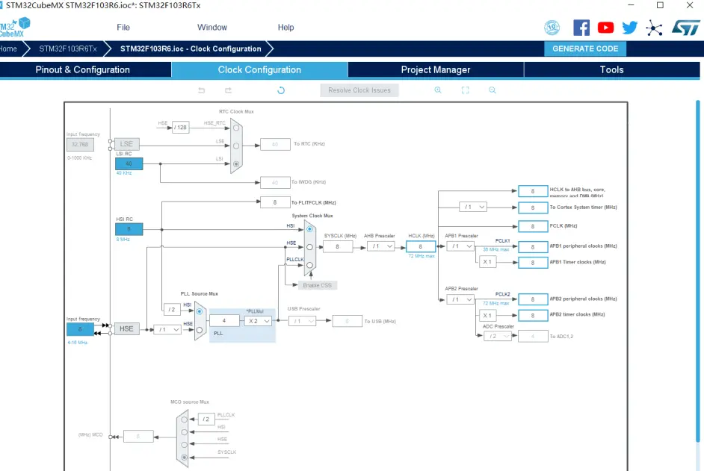This screenshot has width=704, height=471.
Task: Switch to Pinout & Configuration tab
Action: [x=85, y=69]
